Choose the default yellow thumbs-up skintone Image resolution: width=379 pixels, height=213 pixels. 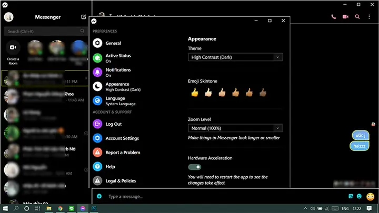click(195, 92)
